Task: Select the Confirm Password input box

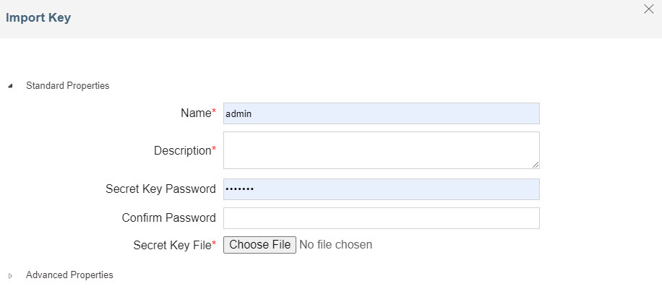Action: (381, 218)
